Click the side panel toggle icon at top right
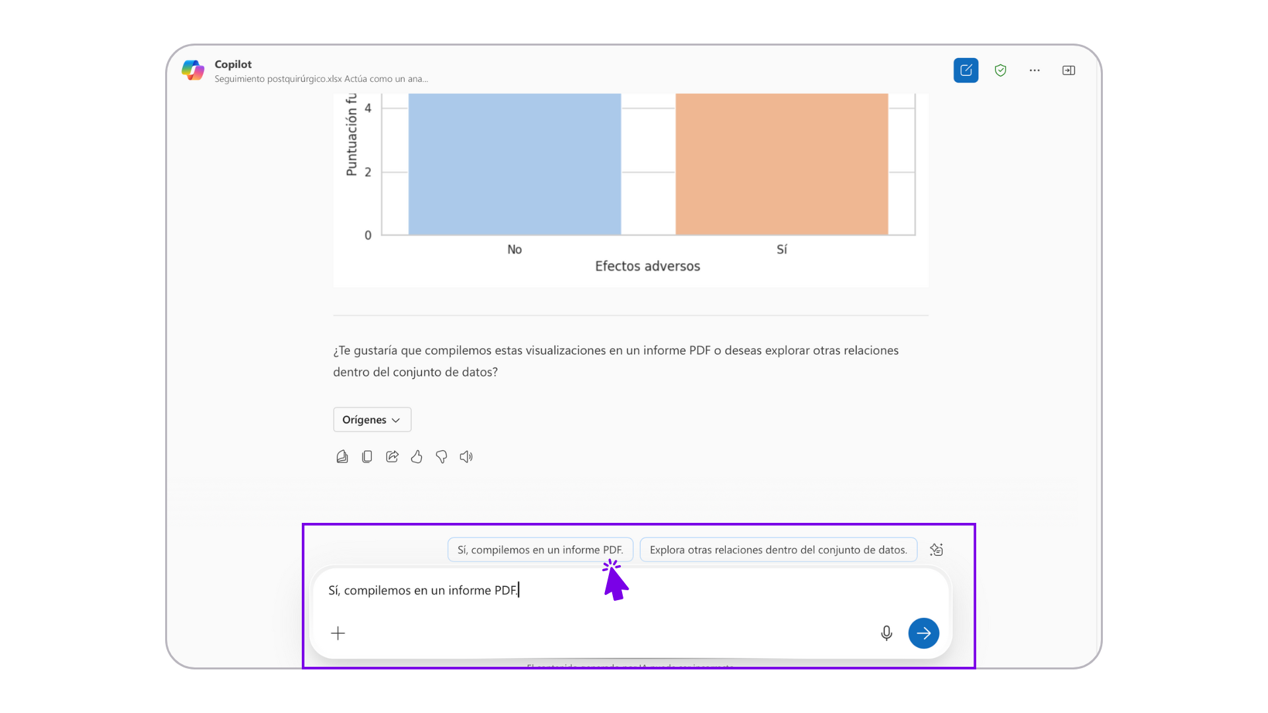The image size is (1268, 713). (x=1069, y=70)
